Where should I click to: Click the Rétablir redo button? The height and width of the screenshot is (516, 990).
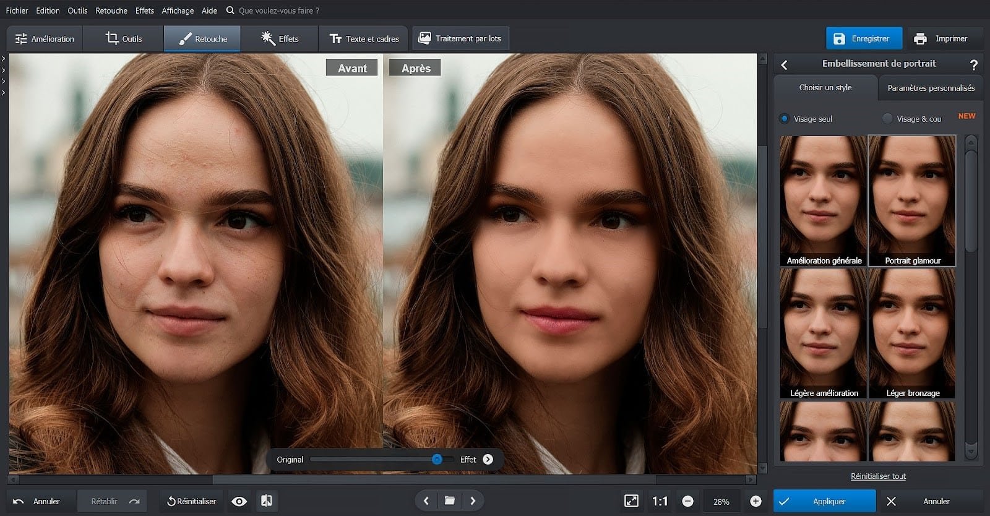(112, 501)
